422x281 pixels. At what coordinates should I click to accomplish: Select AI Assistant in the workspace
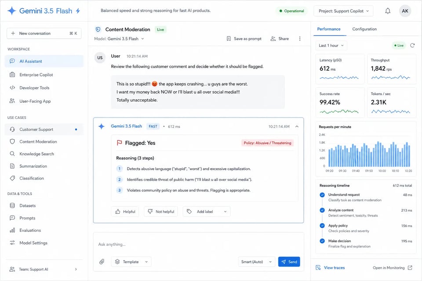(44, 61)
